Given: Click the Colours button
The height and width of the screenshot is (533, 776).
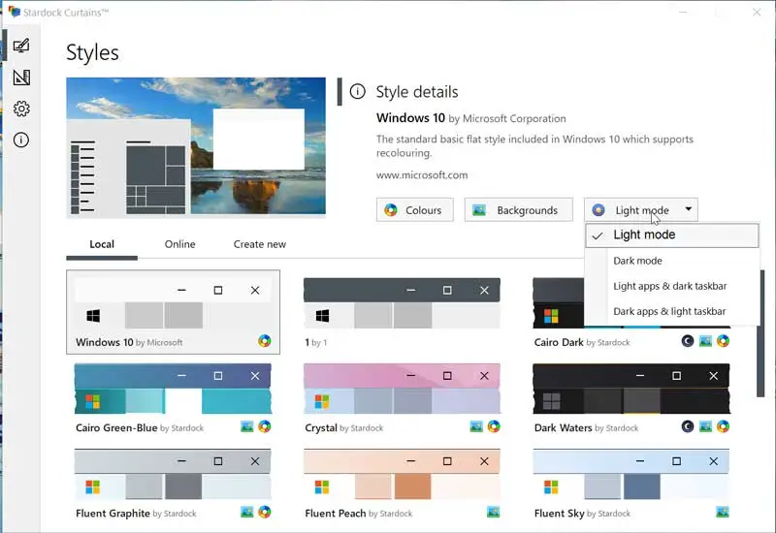Looking at the screenshot, I should 415,210.
